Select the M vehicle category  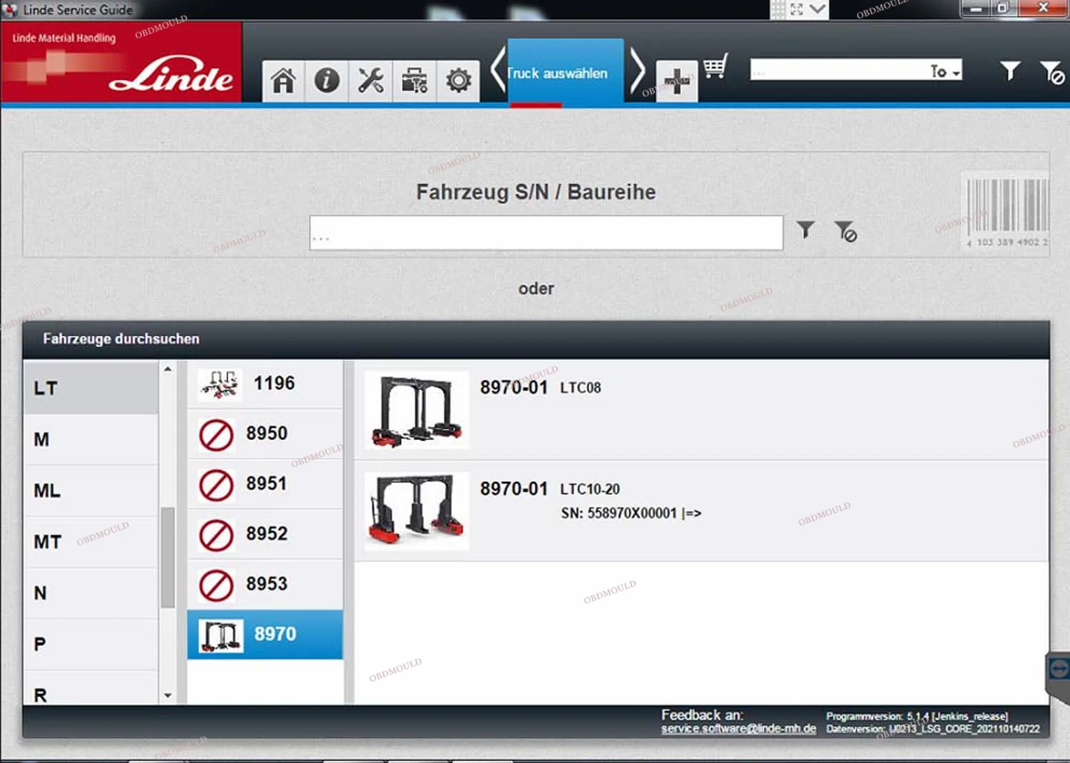(x=91, y=439)
